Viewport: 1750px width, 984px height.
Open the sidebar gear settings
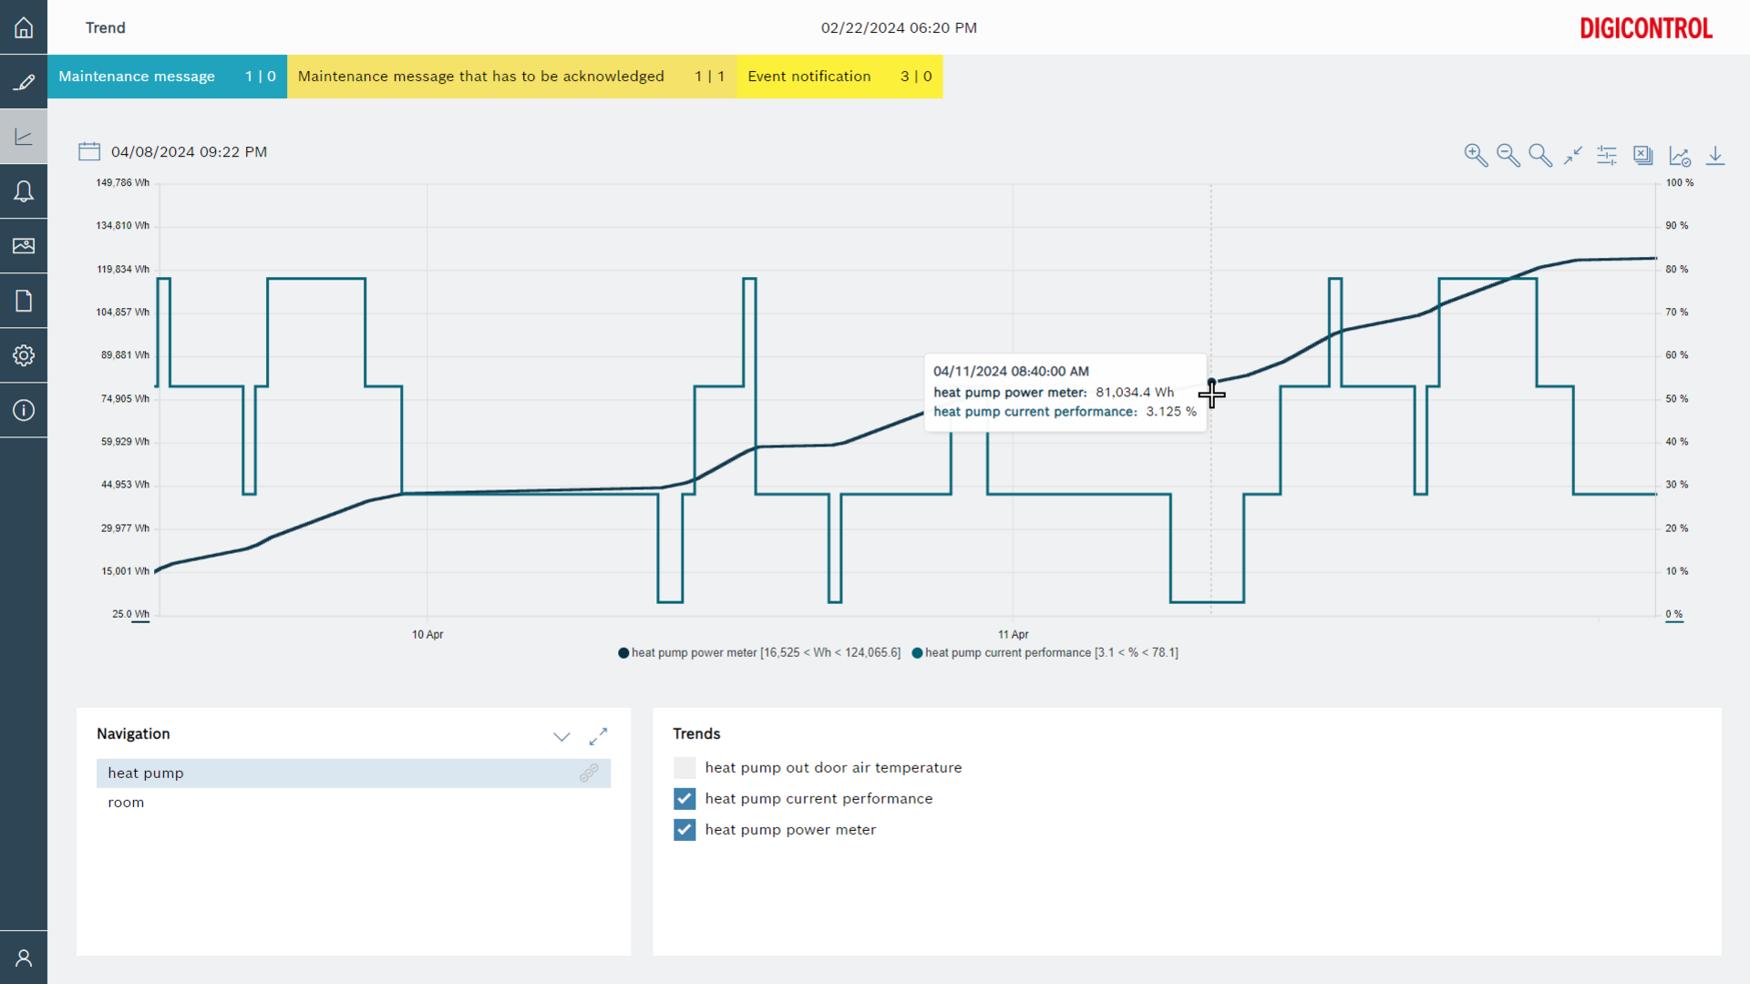(x=24, y=355)
